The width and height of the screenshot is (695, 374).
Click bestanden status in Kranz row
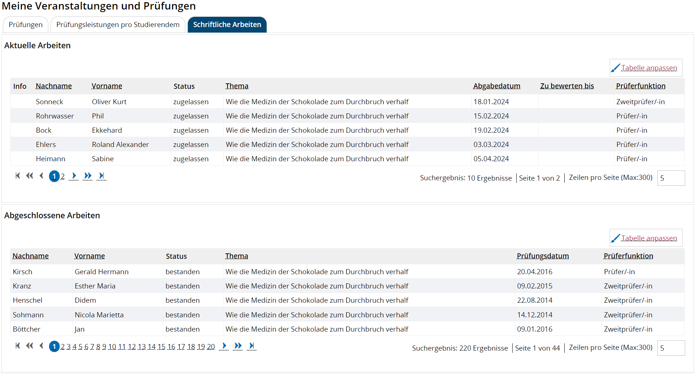pos(183,286)
